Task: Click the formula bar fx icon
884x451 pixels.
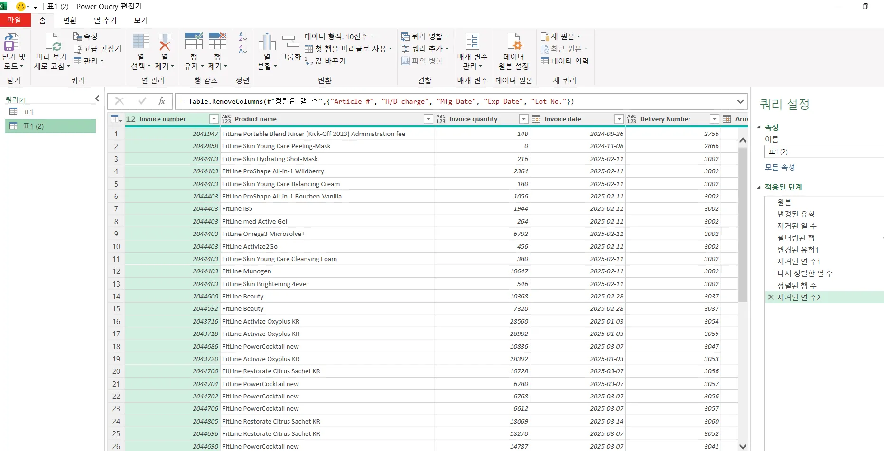Action: click(161, 101)
